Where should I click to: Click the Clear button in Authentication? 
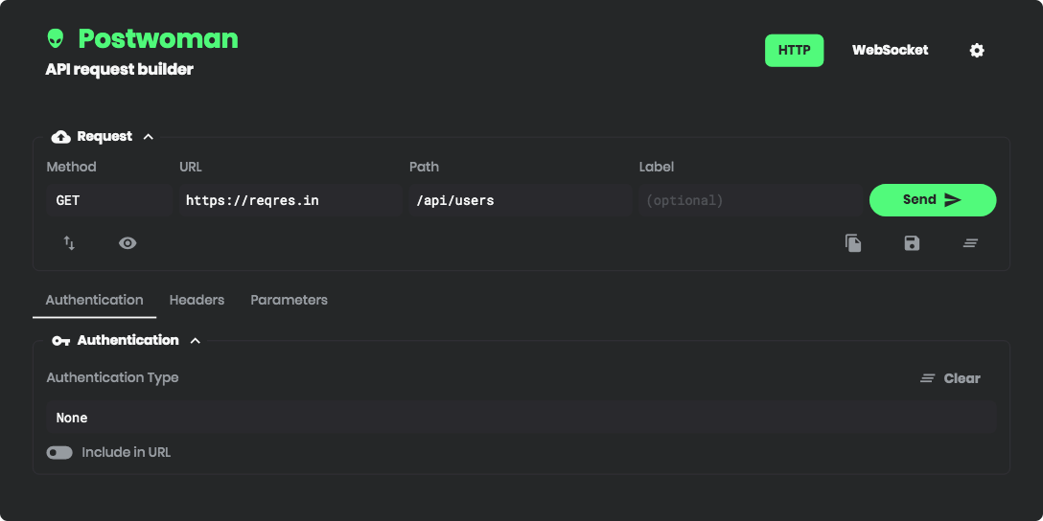950,378
